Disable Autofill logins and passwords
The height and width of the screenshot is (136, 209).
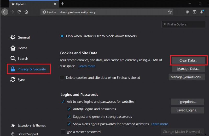pos(69,109)
